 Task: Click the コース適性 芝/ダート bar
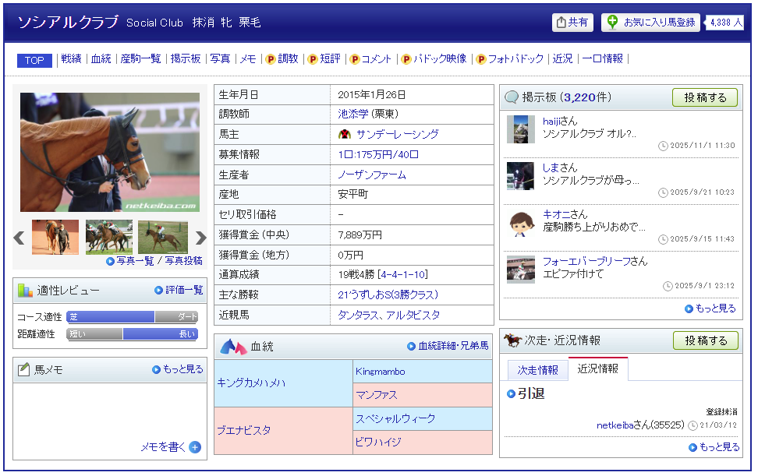tap(132, 317)
